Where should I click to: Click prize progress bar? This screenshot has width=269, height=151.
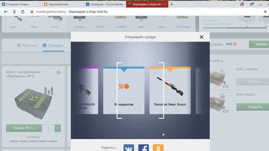coord(235,27)
